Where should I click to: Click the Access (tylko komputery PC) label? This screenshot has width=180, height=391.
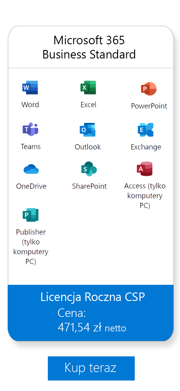pyautogui.click(x=145, y=196)
